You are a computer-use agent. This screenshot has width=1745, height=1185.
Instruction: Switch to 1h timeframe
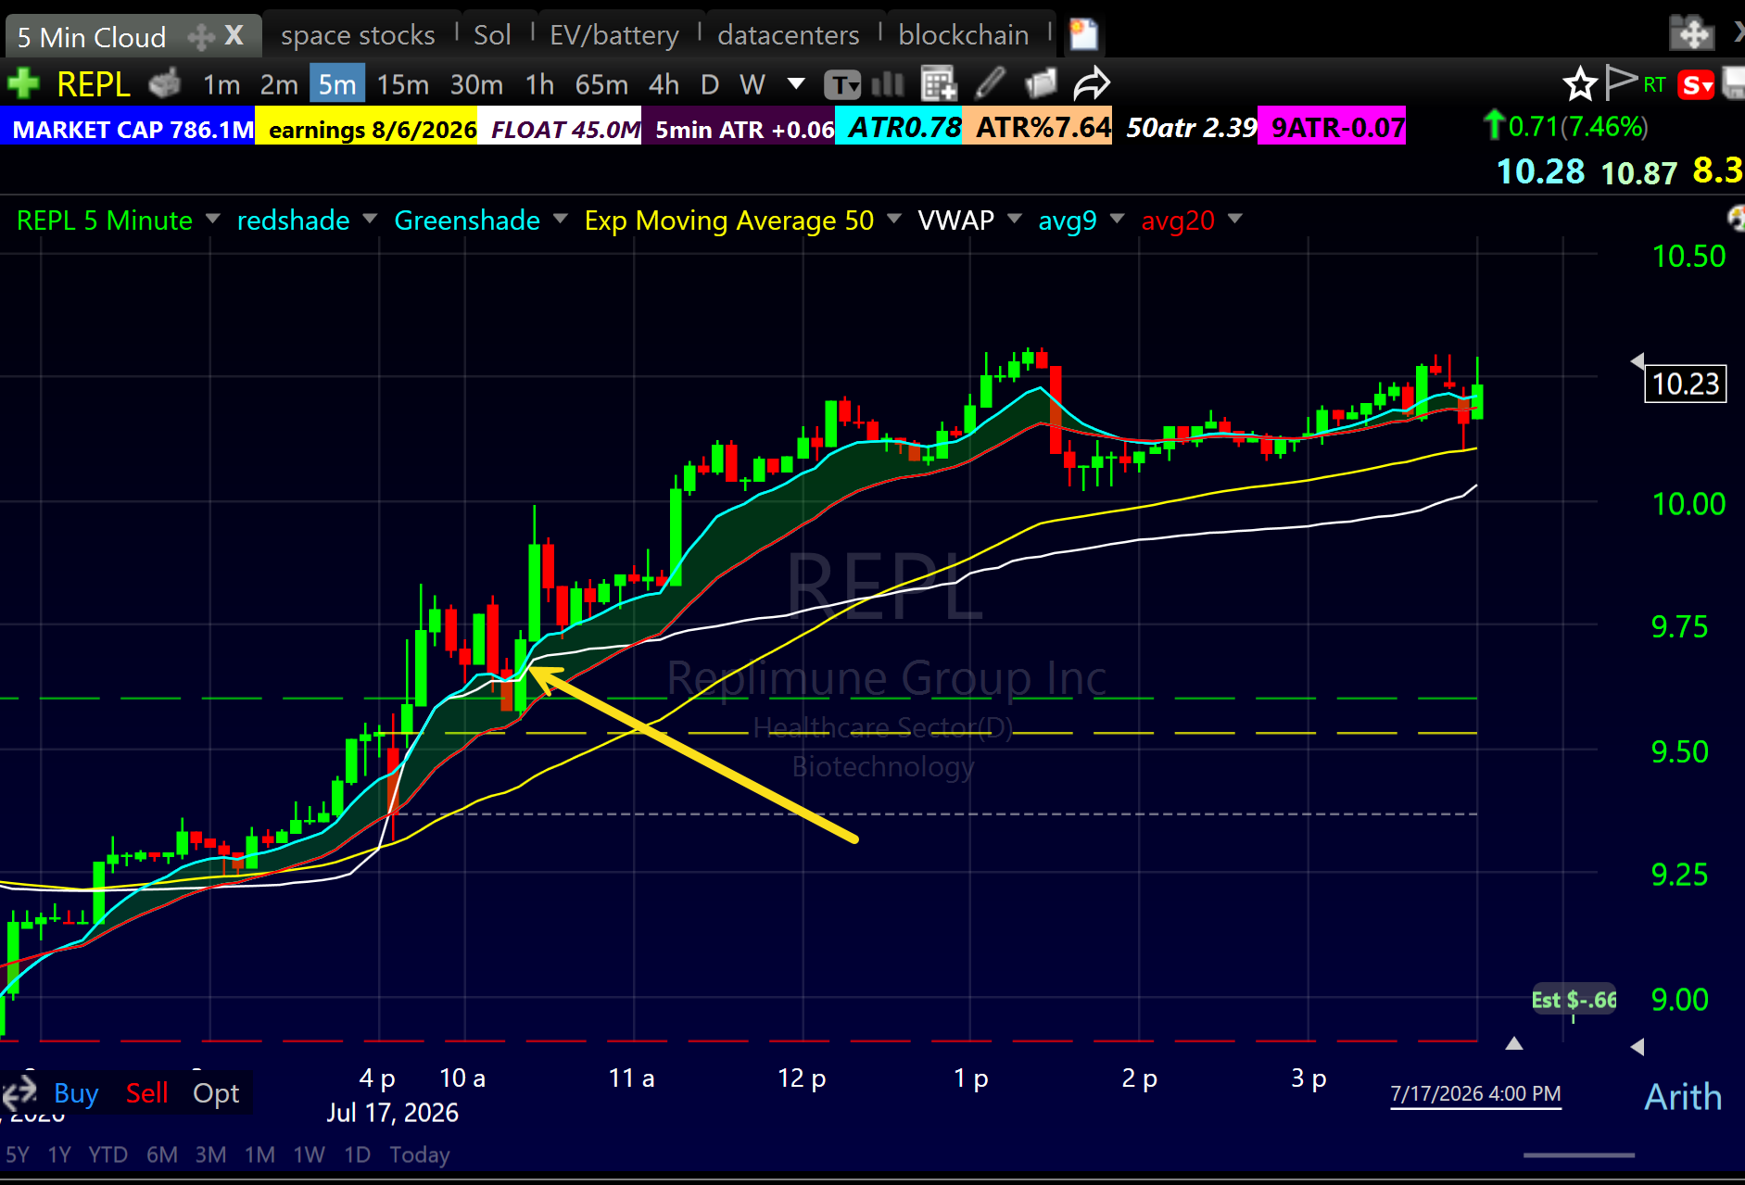[x=539, y=85]
